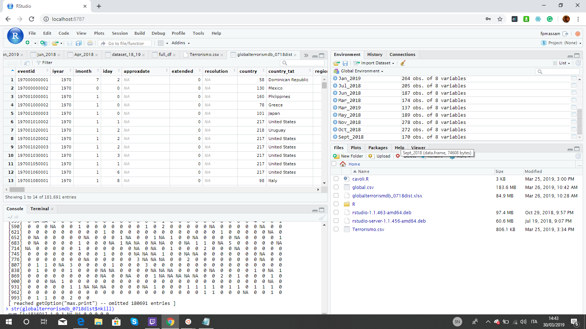Select the globalterrorismdb_0718dist.xlsx checkbox
Screen dimensions: 586x329
click(336, 196)
